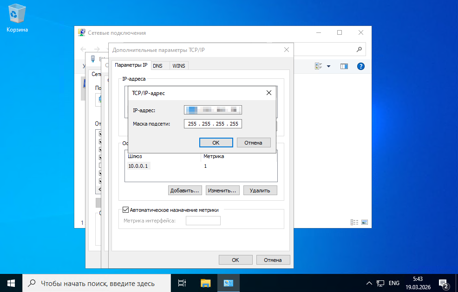Viewport: 458px width, 292px height.
Task: Click the blue help question mark icon
Action: coord(360,66)
